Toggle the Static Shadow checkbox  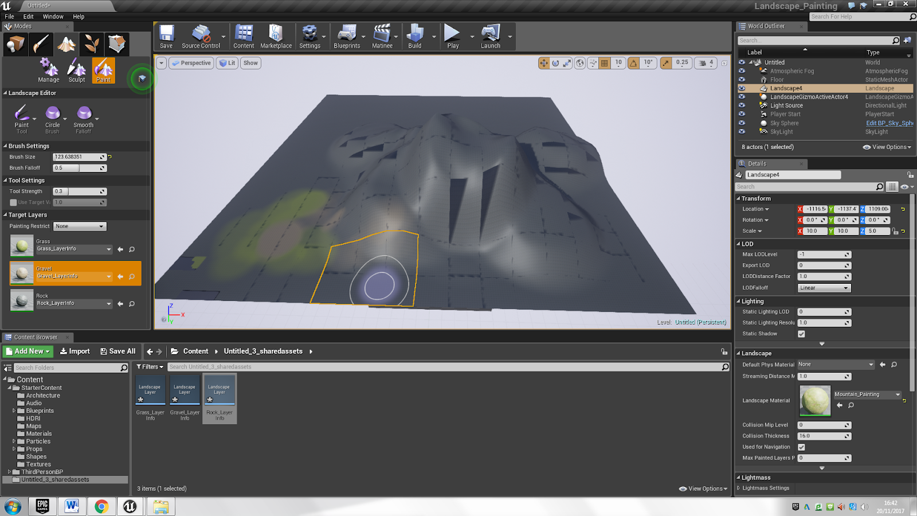(x=801, y=334)
